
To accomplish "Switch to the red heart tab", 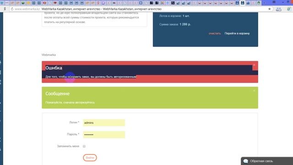I will coord(55,3).
